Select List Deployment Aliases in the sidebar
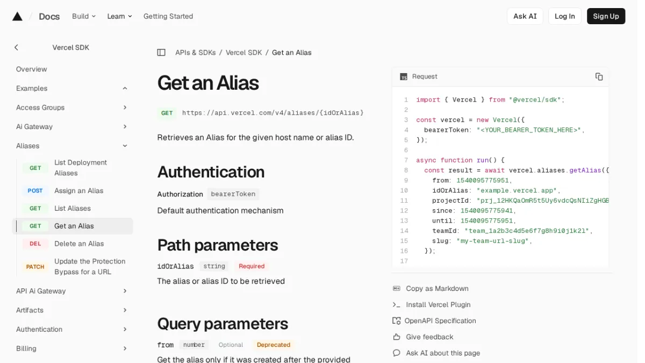This screenshot has height=363, width=645. click(x=81, y=168)
